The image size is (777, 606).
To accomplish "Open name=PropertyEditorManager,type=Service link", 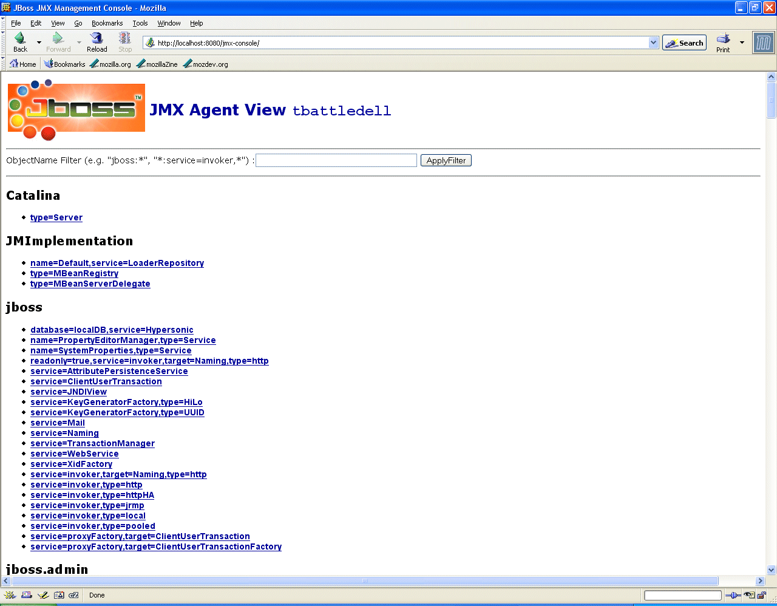I will pos(123,340).
